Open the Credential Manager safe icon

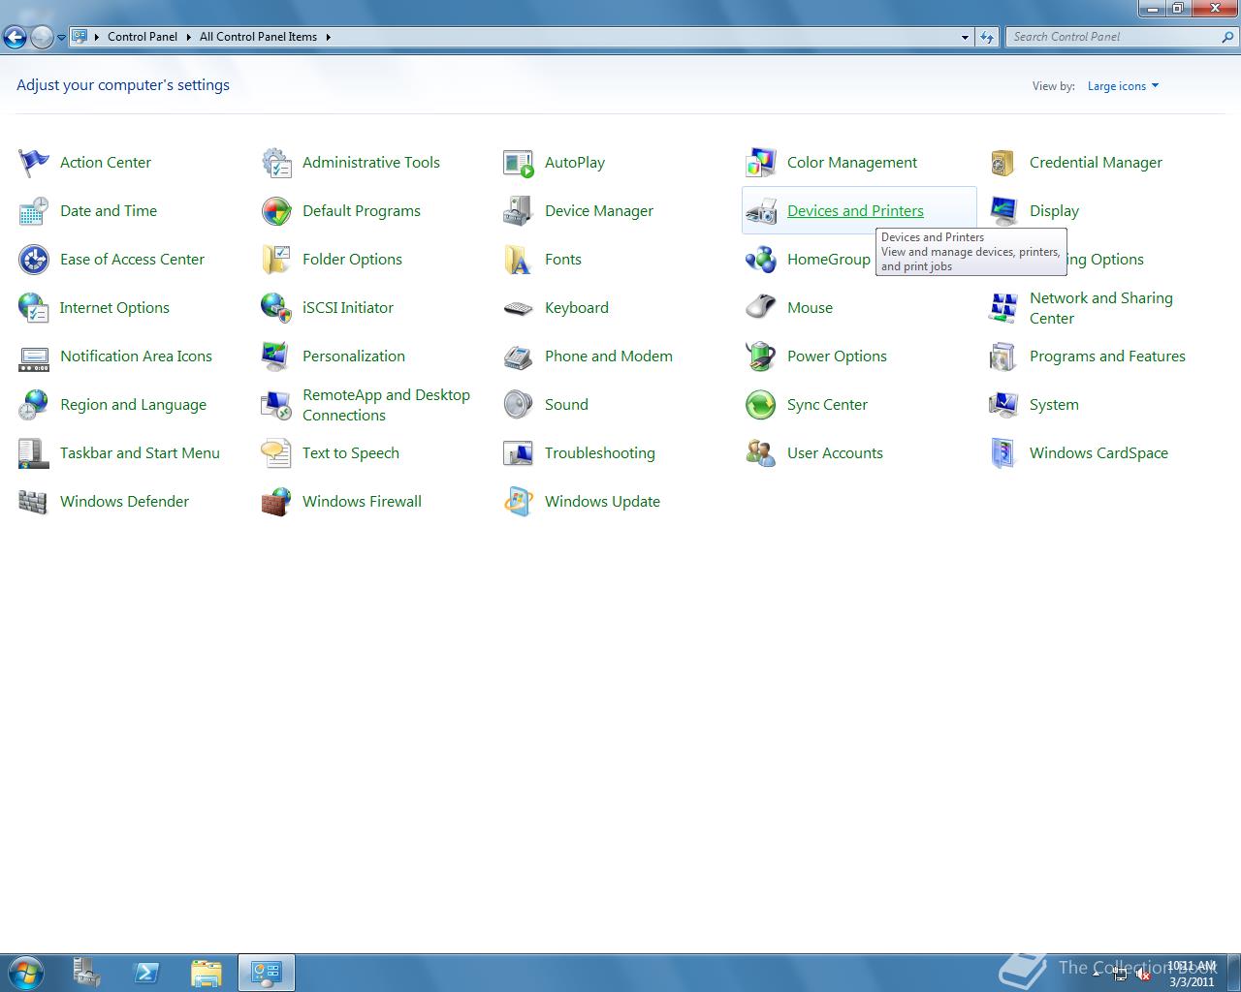(1003, 163)
